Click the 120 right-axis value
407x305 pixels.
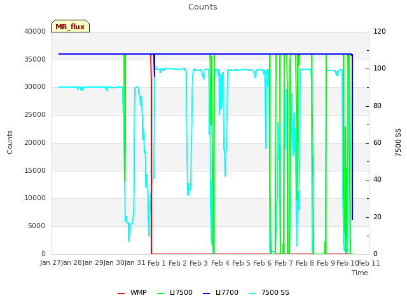[380, 31]
